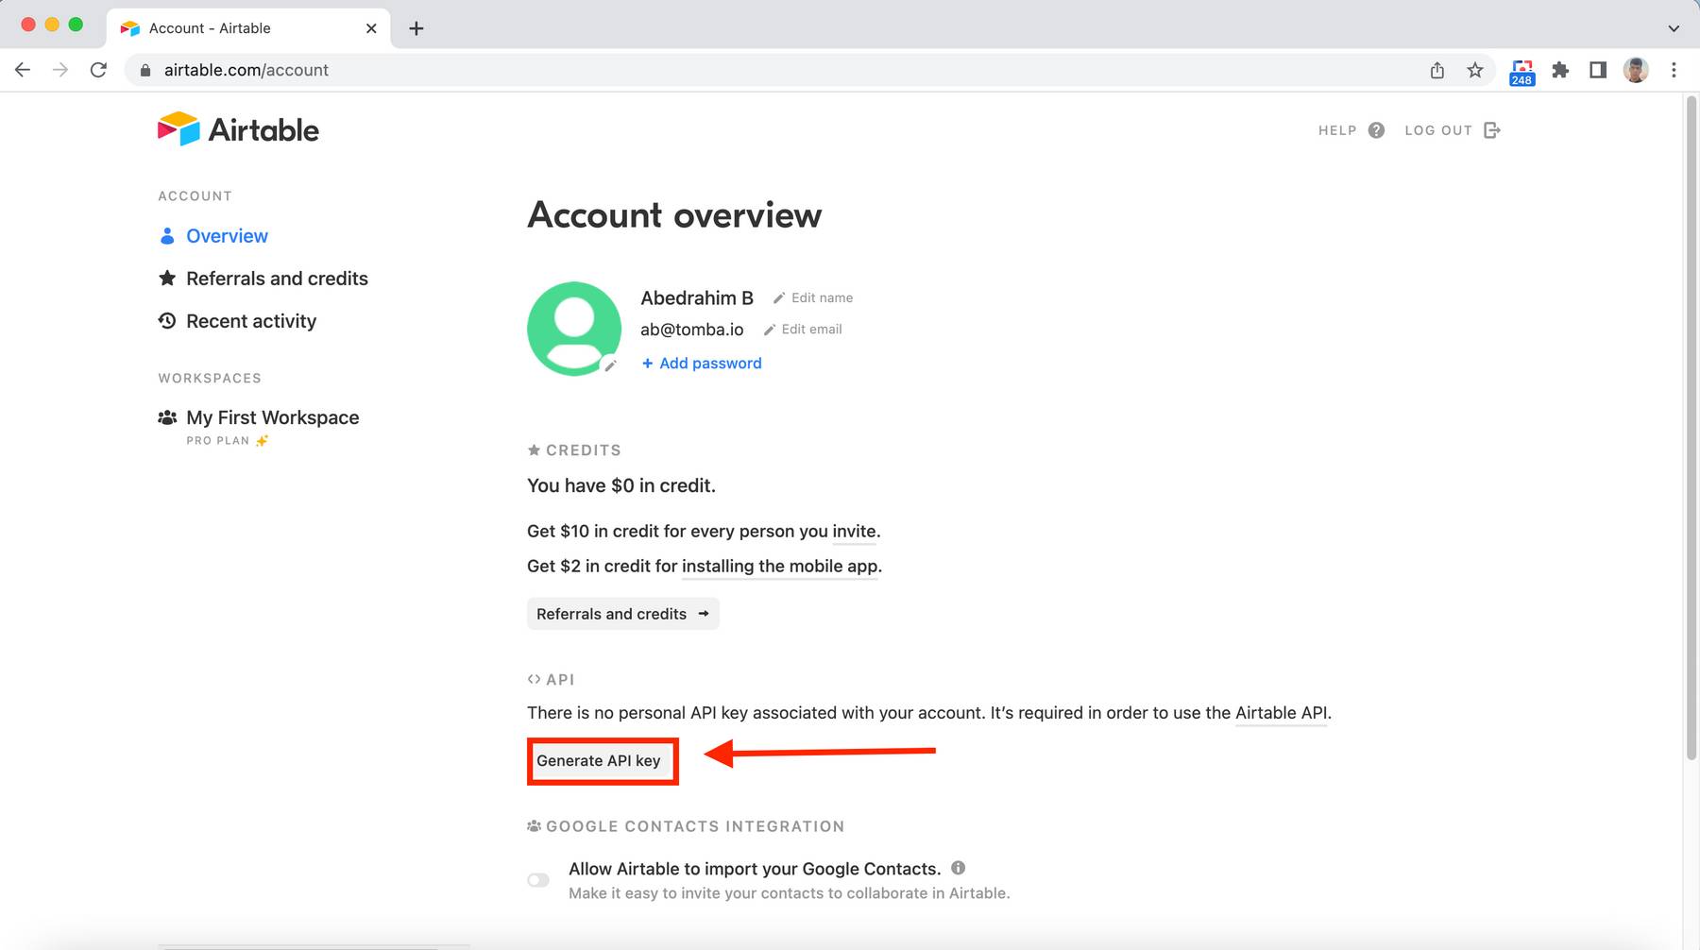Click the Referrals and credits button
Image resolution: width=1700 pixels, height=950 pixels.
click(x=623, y=614)
